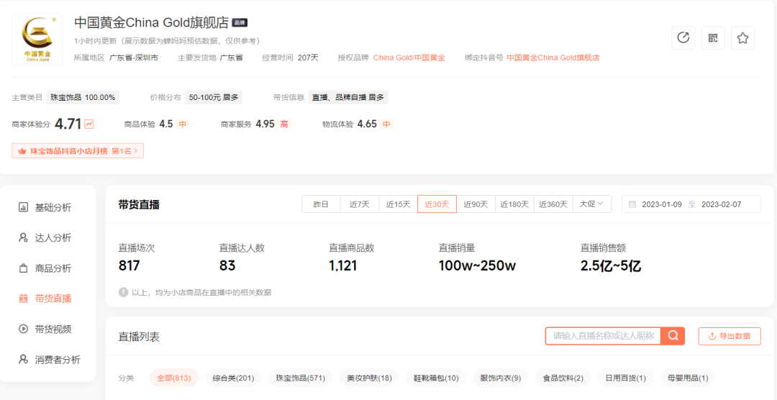The width and height of the screenshot is (777, 400).
Task: Click the 50-100元 居多 price tag
Action: coord(214,97)
